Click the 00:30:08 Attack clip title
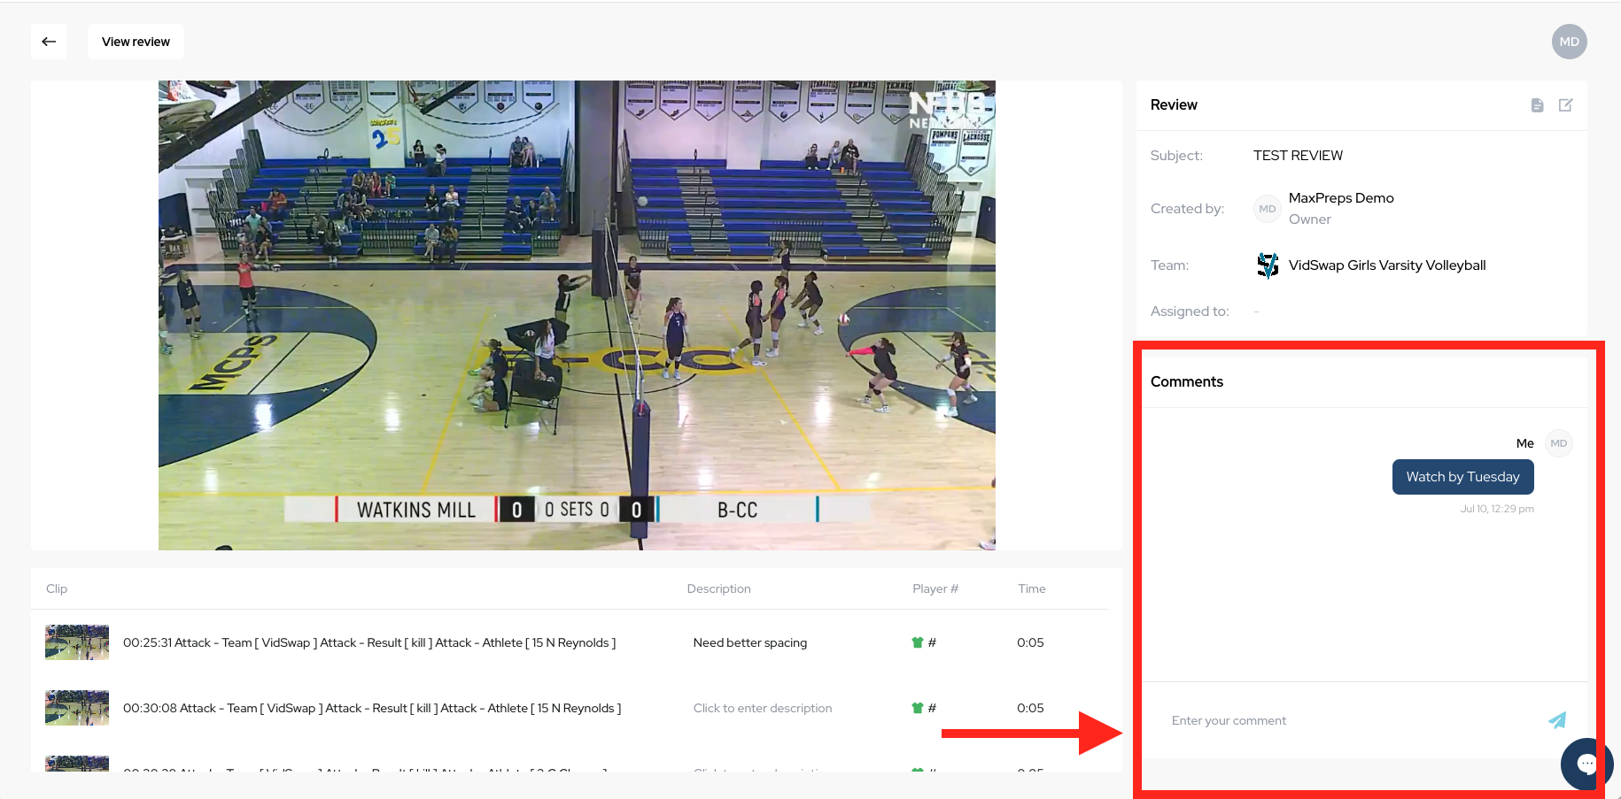 pyautogui.click(x=372, y=708)
